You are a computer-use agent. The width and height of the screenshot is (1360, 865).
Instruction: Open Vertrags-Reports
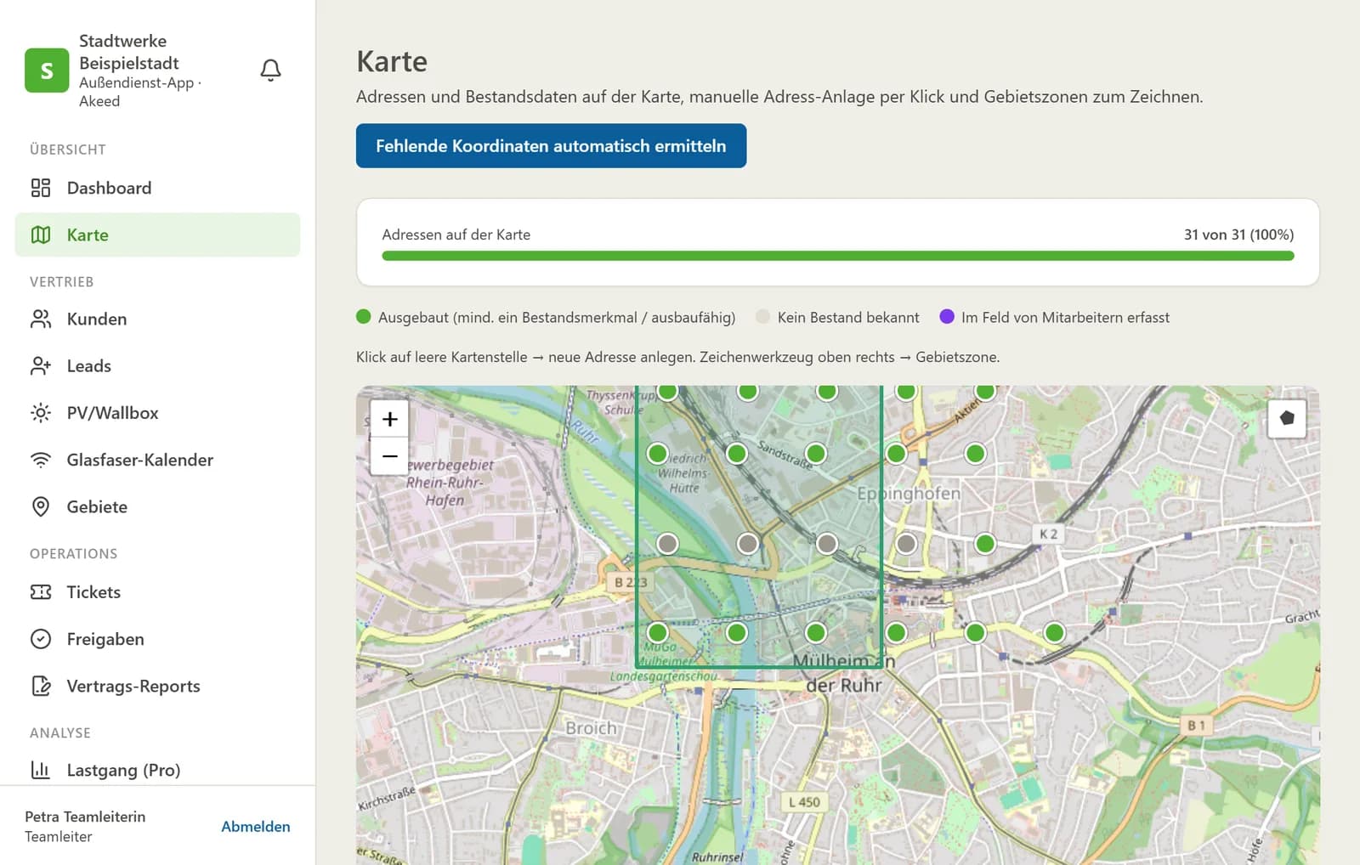[157, 686]
